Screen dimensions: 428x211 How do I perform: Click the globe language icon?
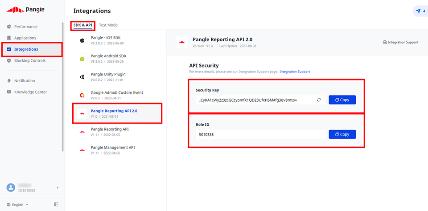[8, 205]
